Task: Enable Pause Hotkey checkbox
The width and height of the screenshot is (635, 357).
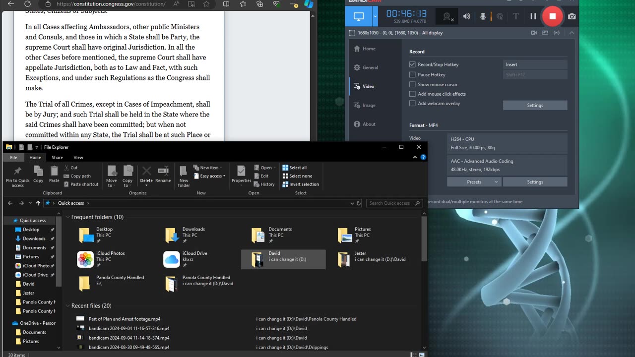Action: pos(412,75)
